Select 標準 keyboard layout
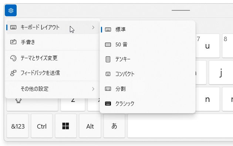 (148, 30)
